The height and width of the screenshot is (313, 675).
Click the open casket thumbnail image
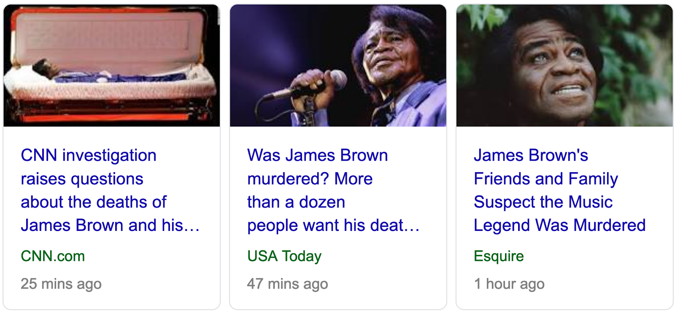tap(112, 65)
